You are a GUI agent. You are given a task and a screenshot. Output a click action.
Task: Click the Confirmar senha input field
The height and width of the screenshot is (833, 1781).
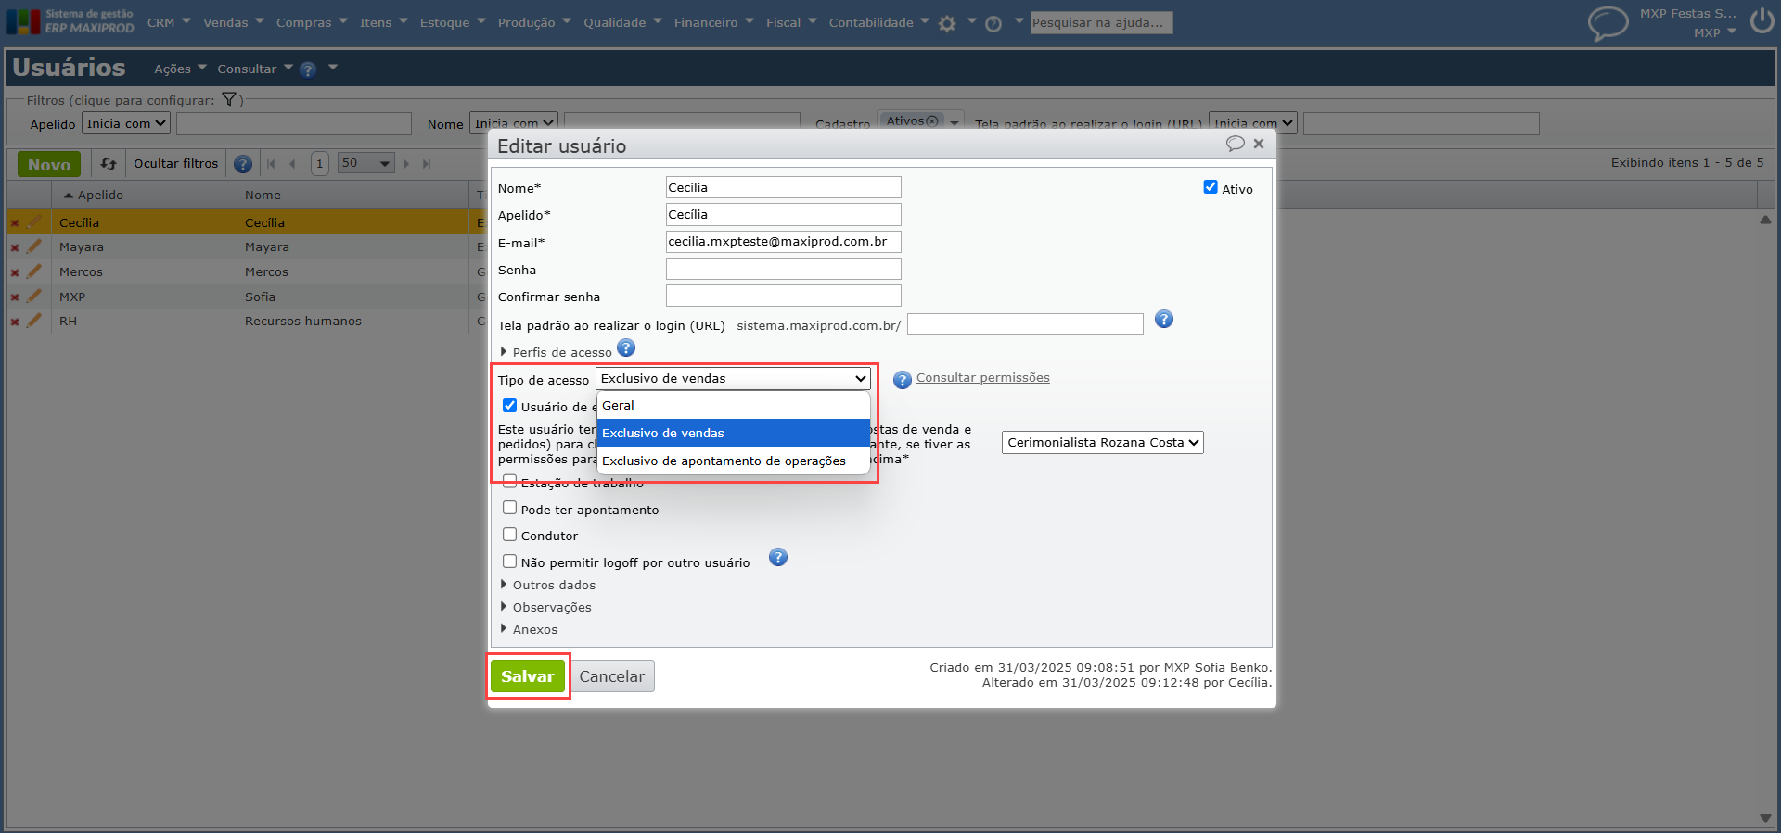pyautogui.click(x=784, y=296)
